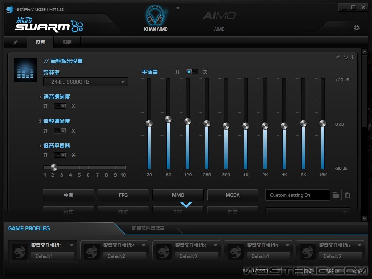372x279 pixels.
Task: Expand 配置文件编组3 dropdown arrow
Action: click(216, 245)
